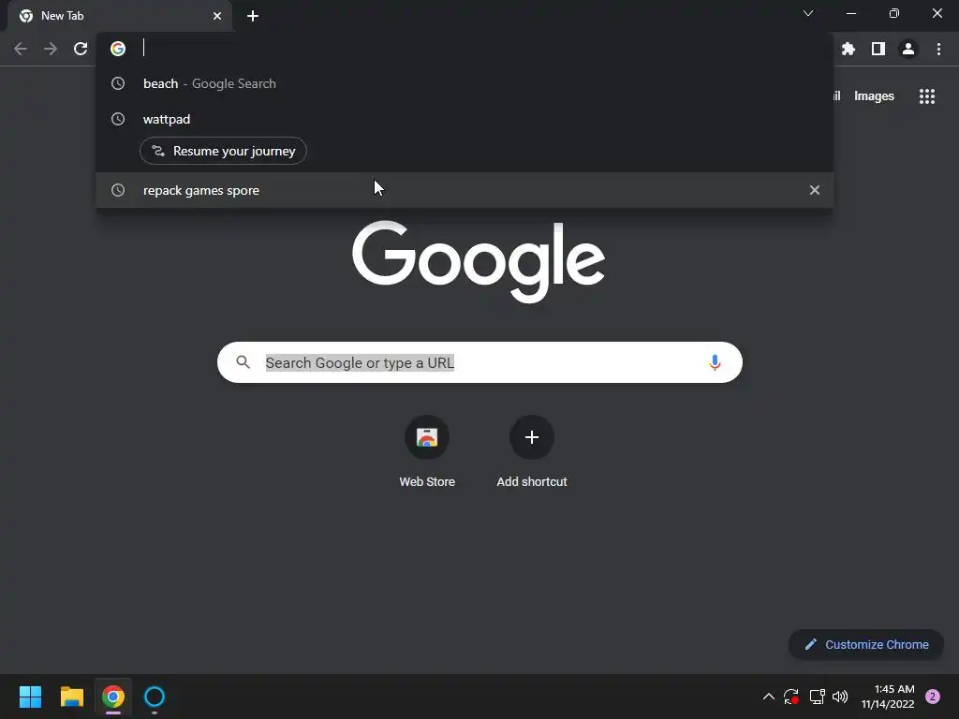Click the Customize Chrome button
This screenshot has height=719, width=959.
(866, 644)
